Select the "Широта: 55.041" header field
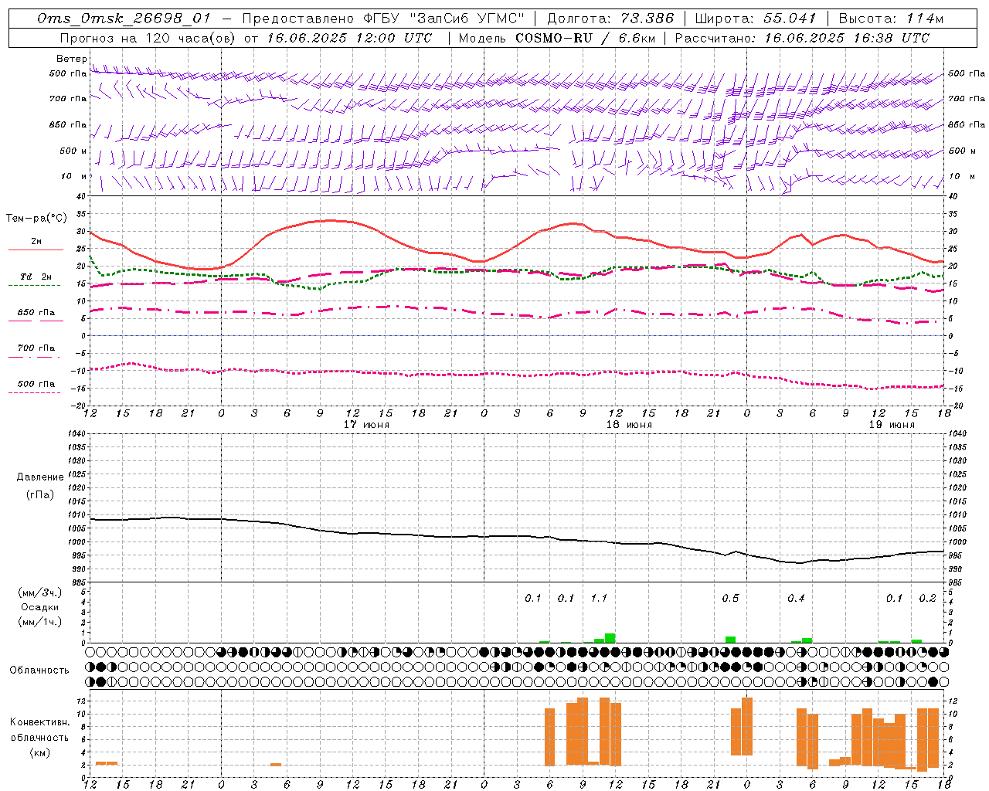The width and height of the screenshot is (989, 791). [x=755, y=19]
